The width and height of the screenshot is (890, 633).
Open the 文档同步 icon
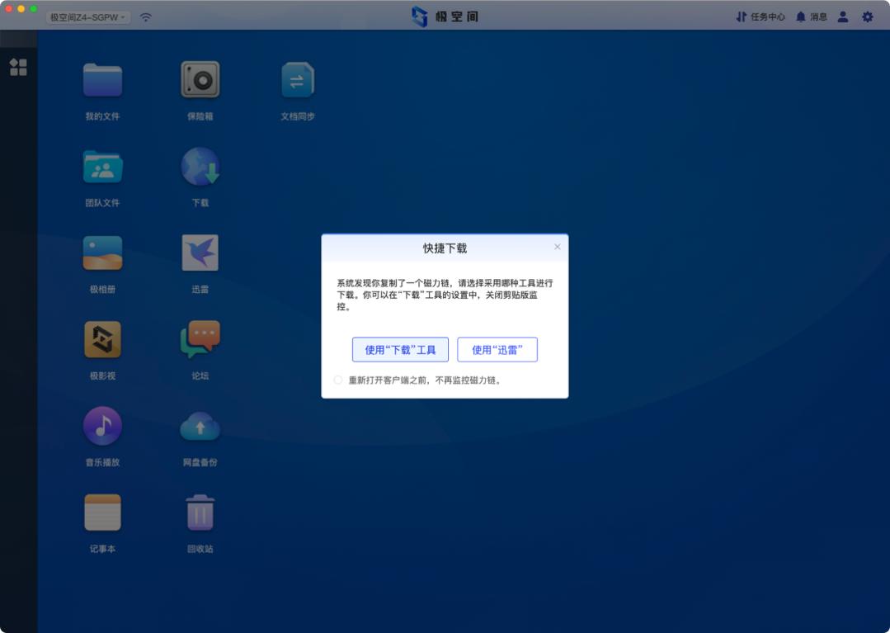click(x=298, y=80)
